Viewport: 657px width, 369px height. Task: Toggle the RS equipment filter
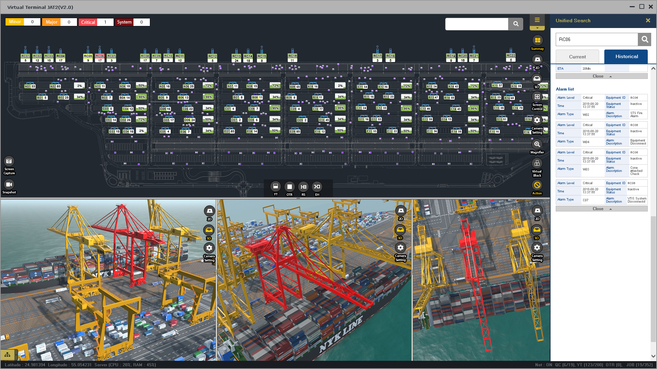point(303,187)
